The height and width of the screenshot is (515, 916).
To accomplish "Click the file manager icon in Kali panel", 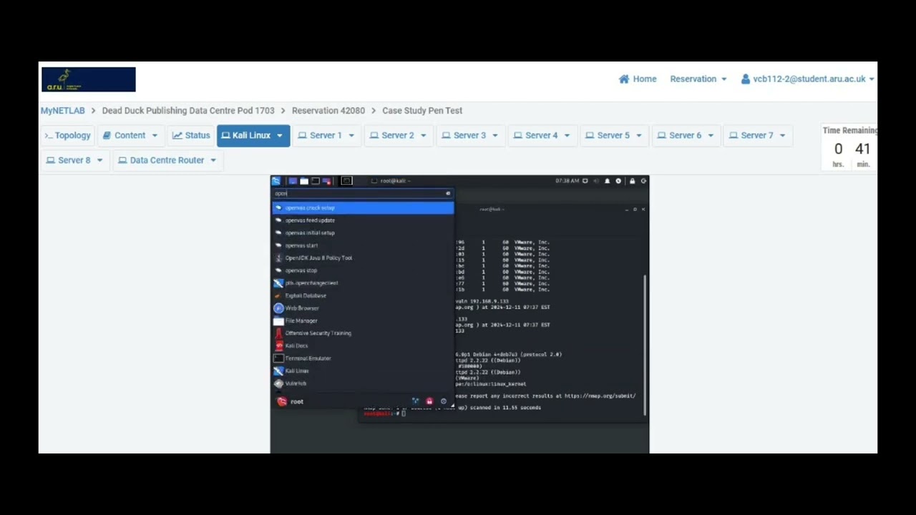I will (x=304, y=181).
